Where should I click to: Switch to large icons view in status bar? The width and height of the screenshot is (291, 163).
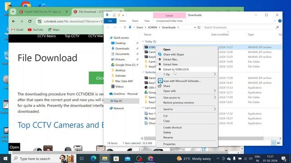point(279,143)
